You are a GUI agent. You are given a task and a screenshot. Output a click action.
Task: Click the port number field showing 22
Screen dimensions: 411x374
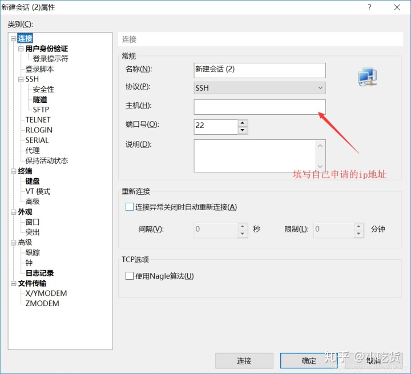[x=216, y=127]
